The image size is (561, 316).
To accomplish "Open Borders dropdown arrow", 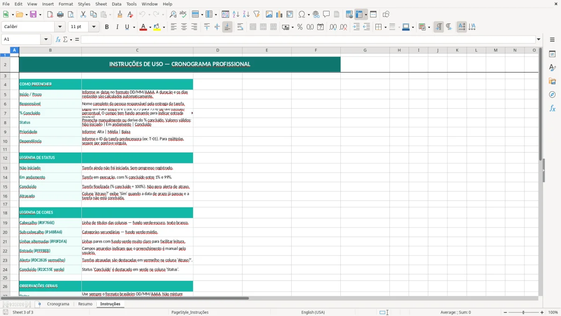I will pos(385,27).
